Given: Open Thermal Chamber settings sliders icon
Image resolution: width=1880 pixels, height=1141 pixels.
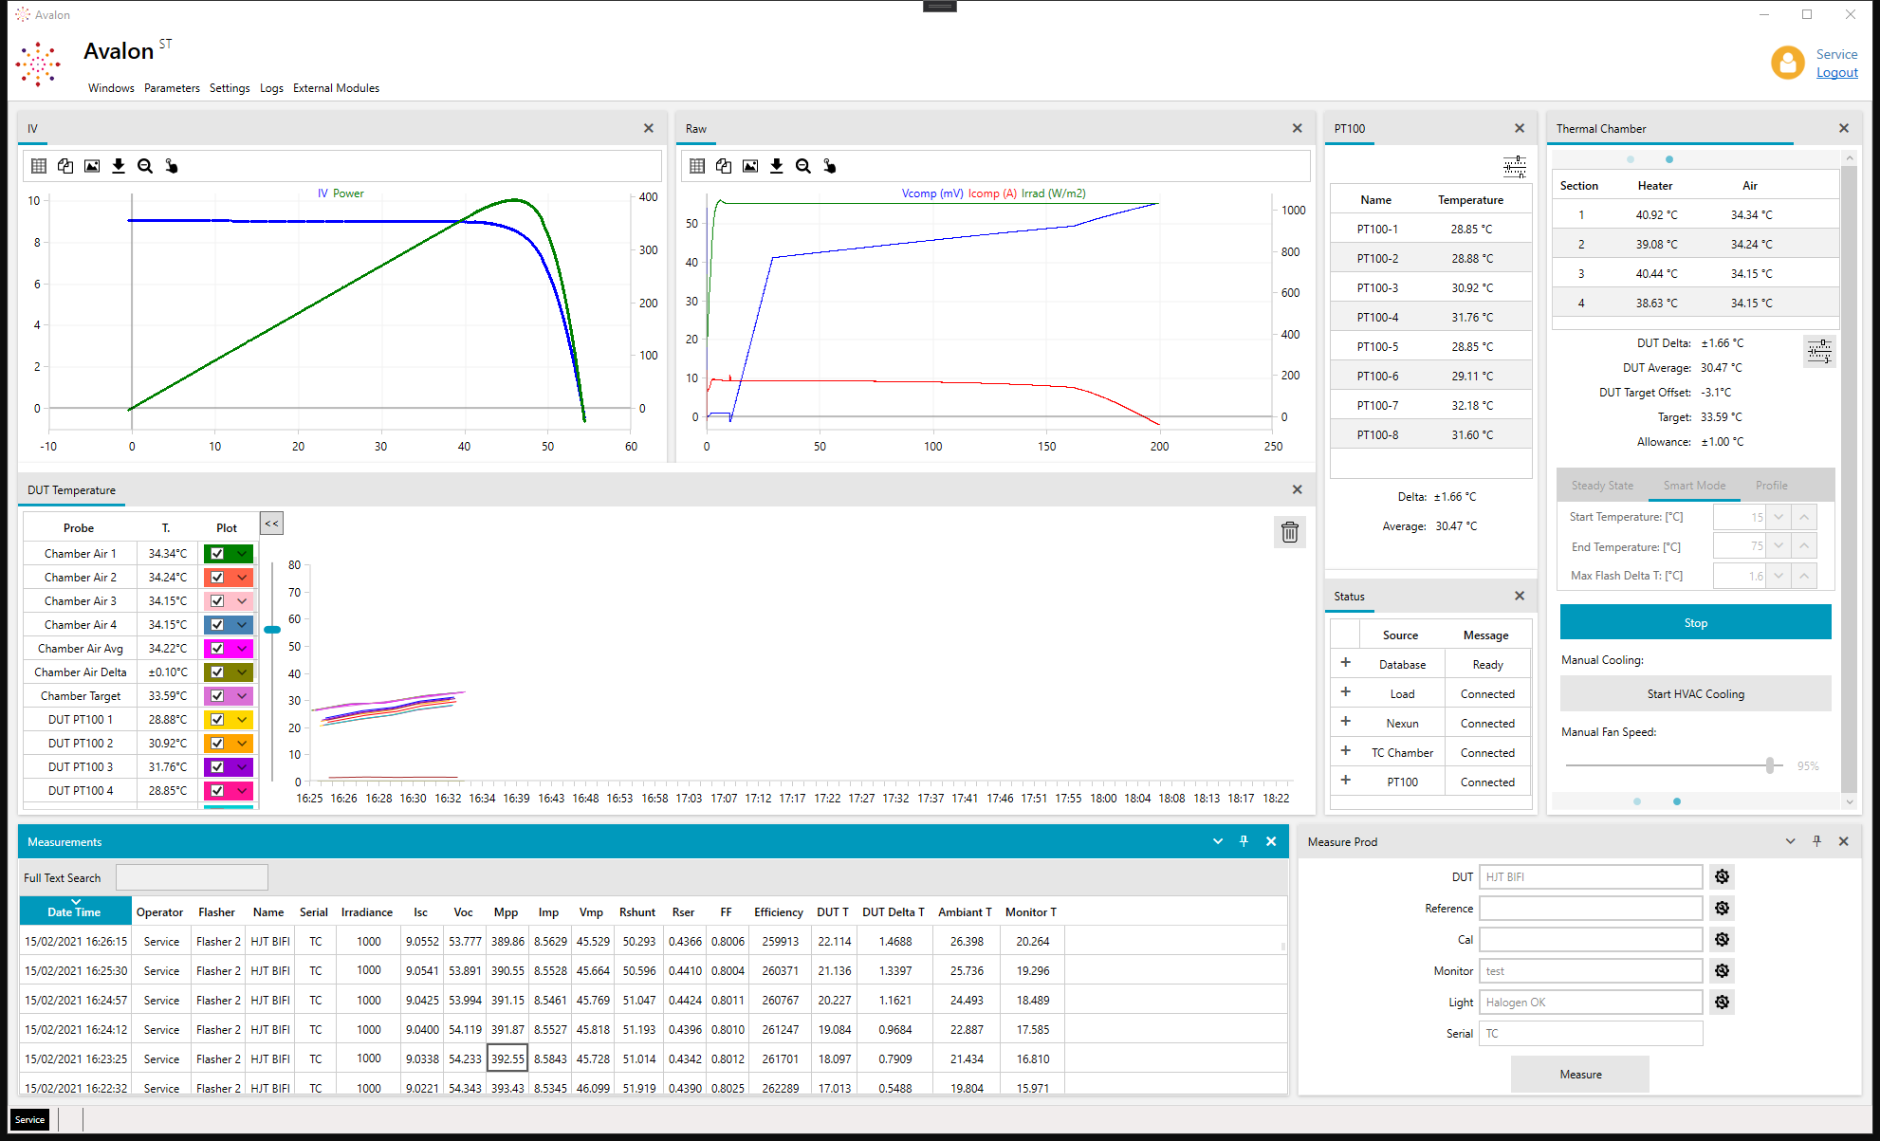Looking at the screenshot, I should click(x=1819, y=352).
